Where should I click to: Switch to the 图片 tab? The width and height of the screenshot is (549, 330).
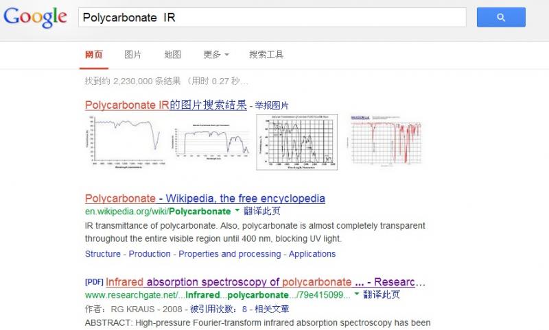pyautogui.click(x=132, y=55)
